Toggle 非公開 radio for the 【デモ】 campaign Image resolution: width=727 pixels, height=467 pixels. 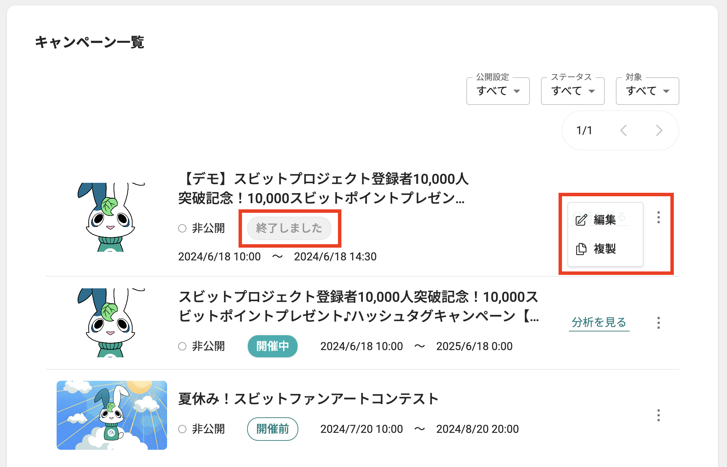[x=182, y=228]
